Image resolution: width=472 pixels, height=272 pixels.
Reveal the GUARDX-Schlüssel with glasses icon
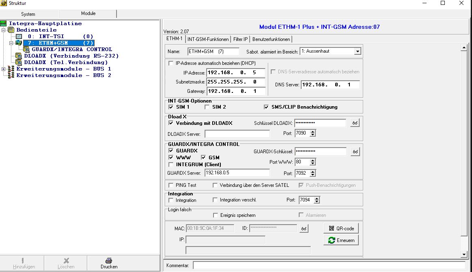pyautogui.click(x=355, y=151)
